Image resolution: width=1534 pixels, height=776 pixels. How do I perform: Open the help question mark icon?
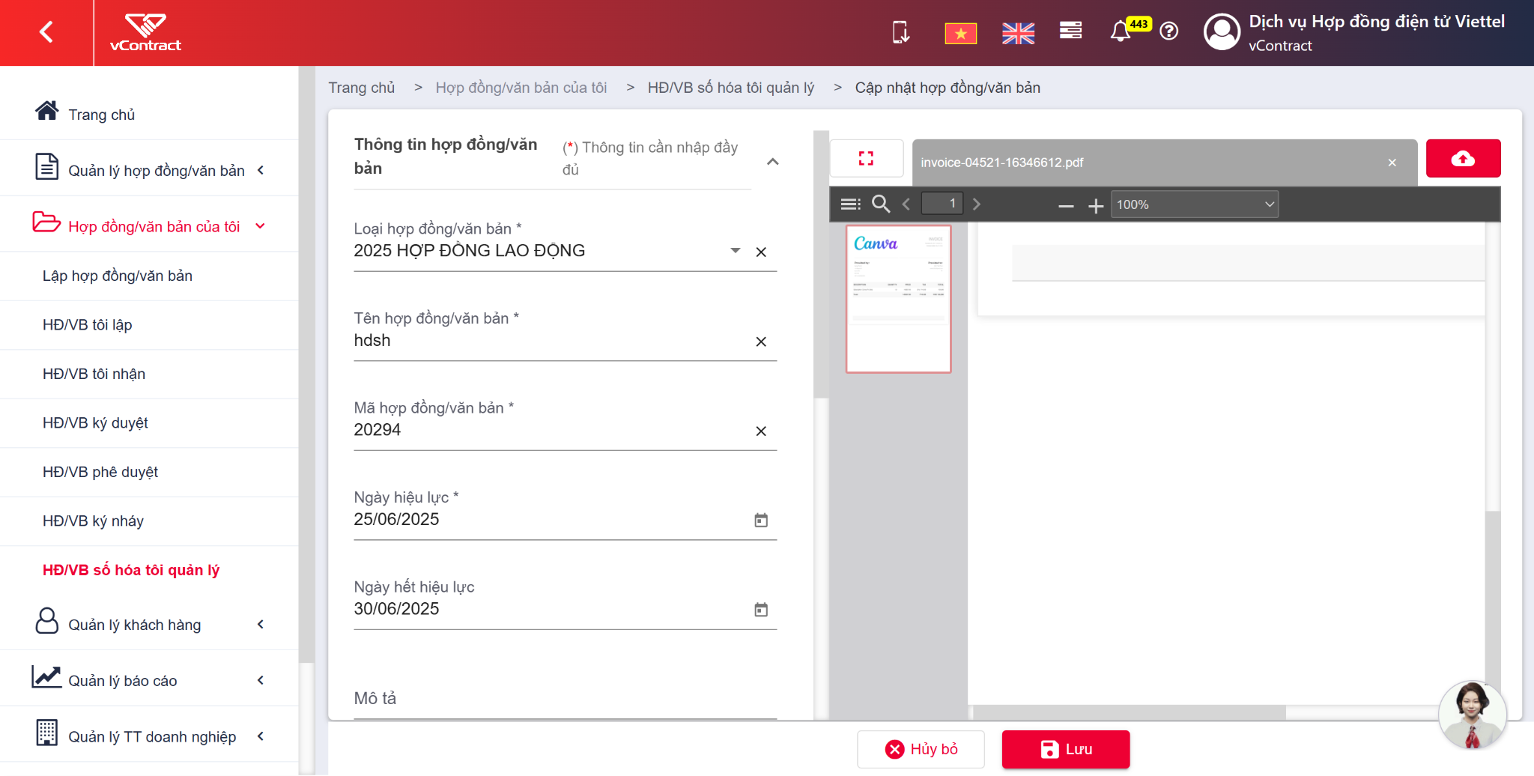[1168, 31]
